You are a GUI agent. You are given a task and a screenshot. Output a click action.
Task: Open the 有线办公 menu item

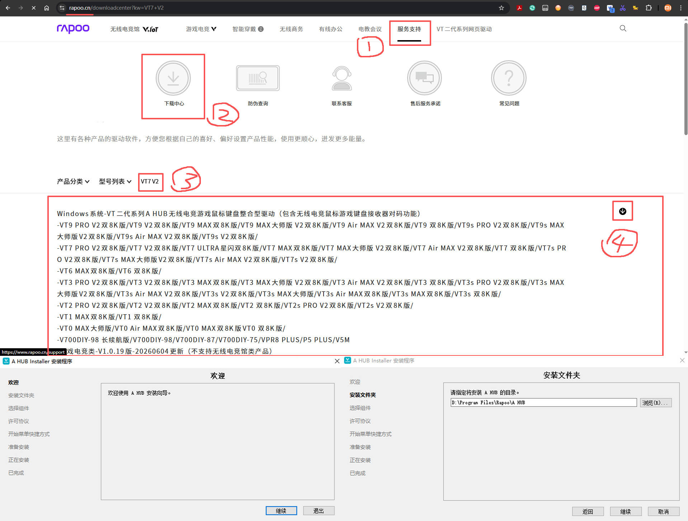pos(331,29)
